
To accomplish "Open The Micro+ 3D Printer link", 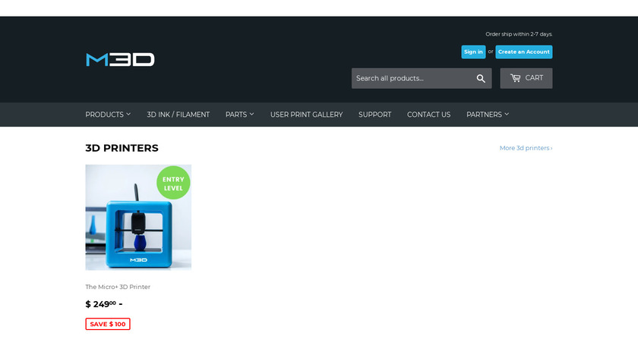I will coord(118,287).
